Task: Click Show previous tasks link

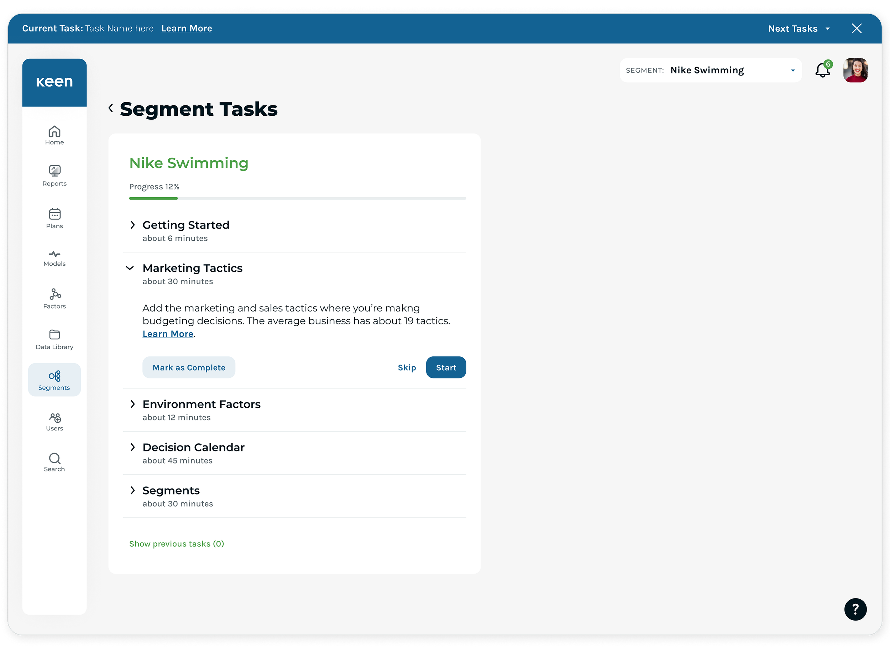Action: pos(176,543)
